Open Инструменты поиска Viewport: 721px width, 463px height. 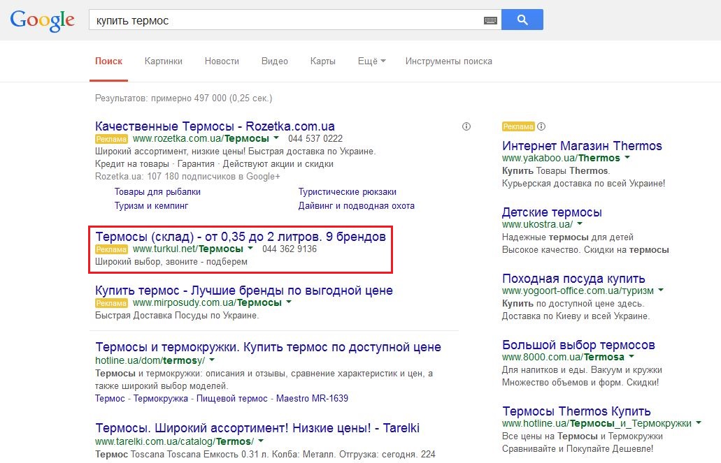point(447,61)
